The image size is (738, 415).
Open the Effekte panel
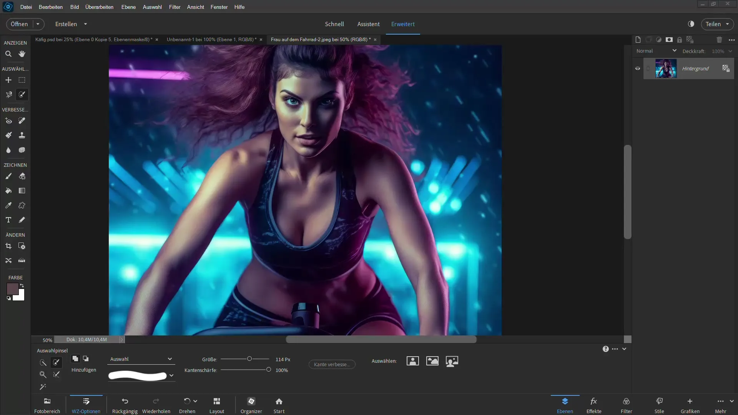tap(594, 405)
